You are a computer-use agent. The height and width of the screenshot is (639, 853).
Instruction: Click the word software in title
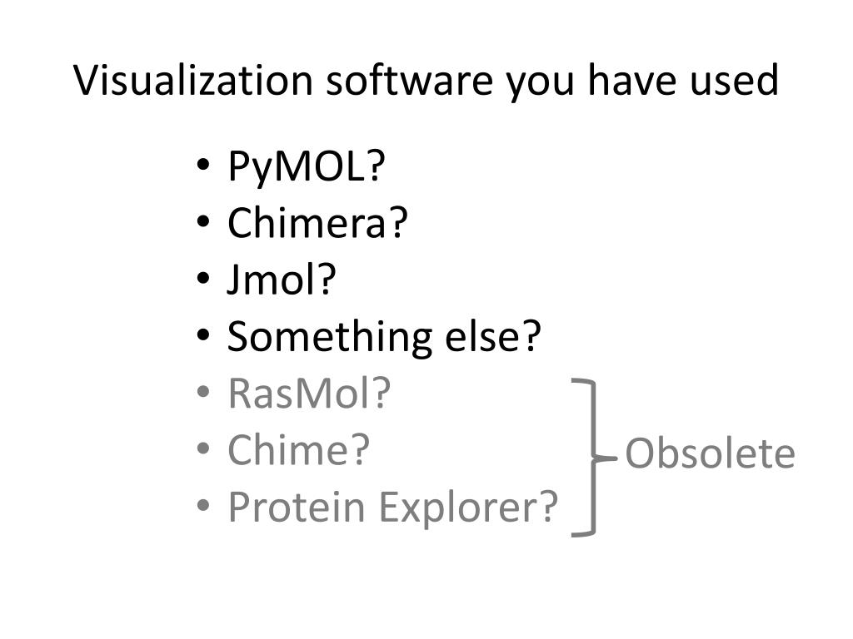pyautogui.click(x=408, y=80)
